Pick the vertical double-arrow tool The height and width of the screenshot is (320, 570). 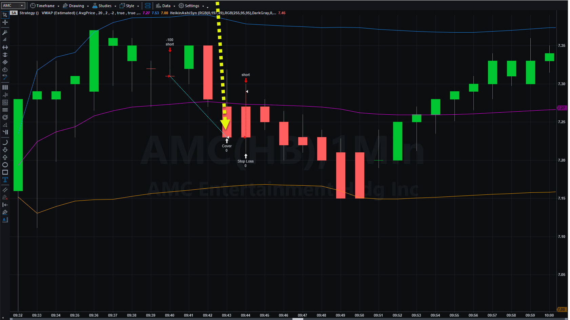[x=5, y=55]
